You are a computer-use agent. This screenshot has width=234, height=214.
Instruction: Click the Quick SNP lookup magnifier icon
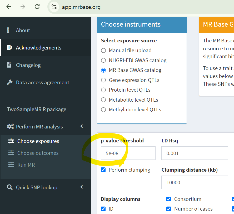(x=10, y=187)
